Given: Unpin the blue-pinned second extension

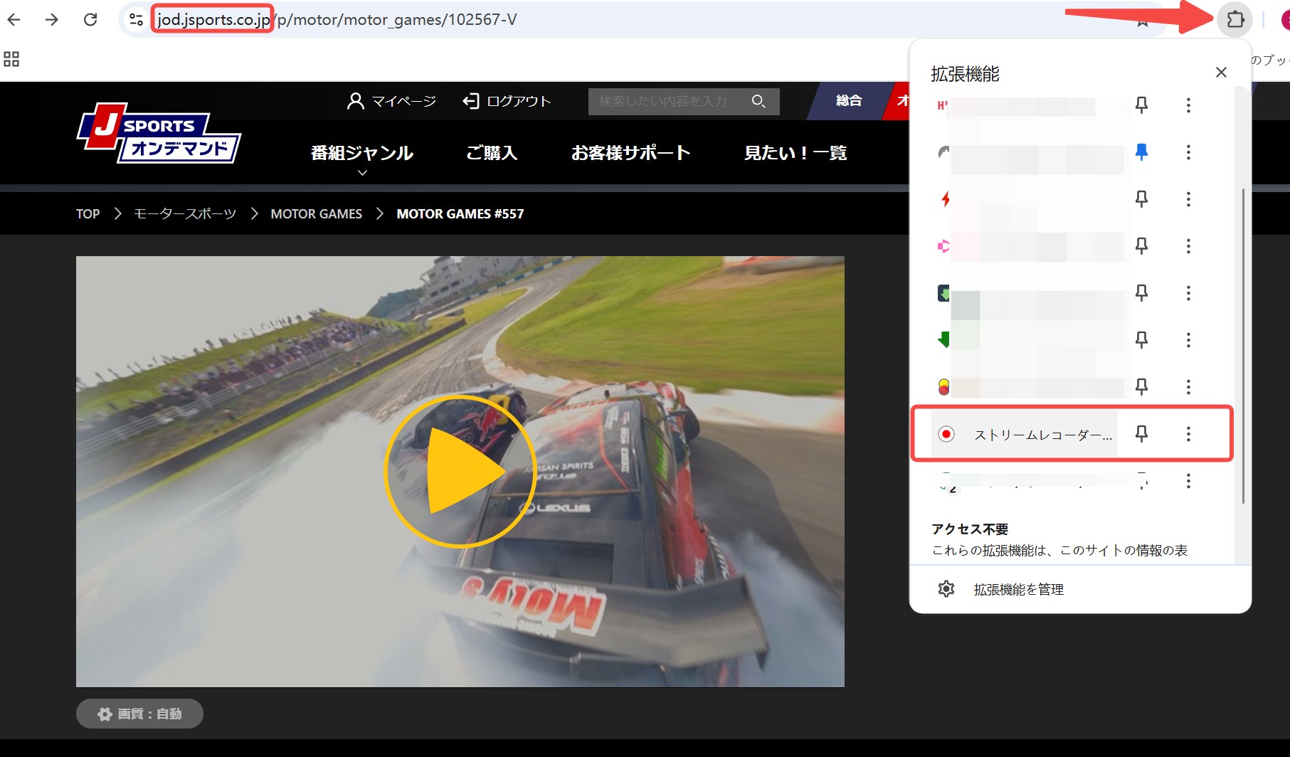Looking at the screenshot, I should tap(1141, 152).
